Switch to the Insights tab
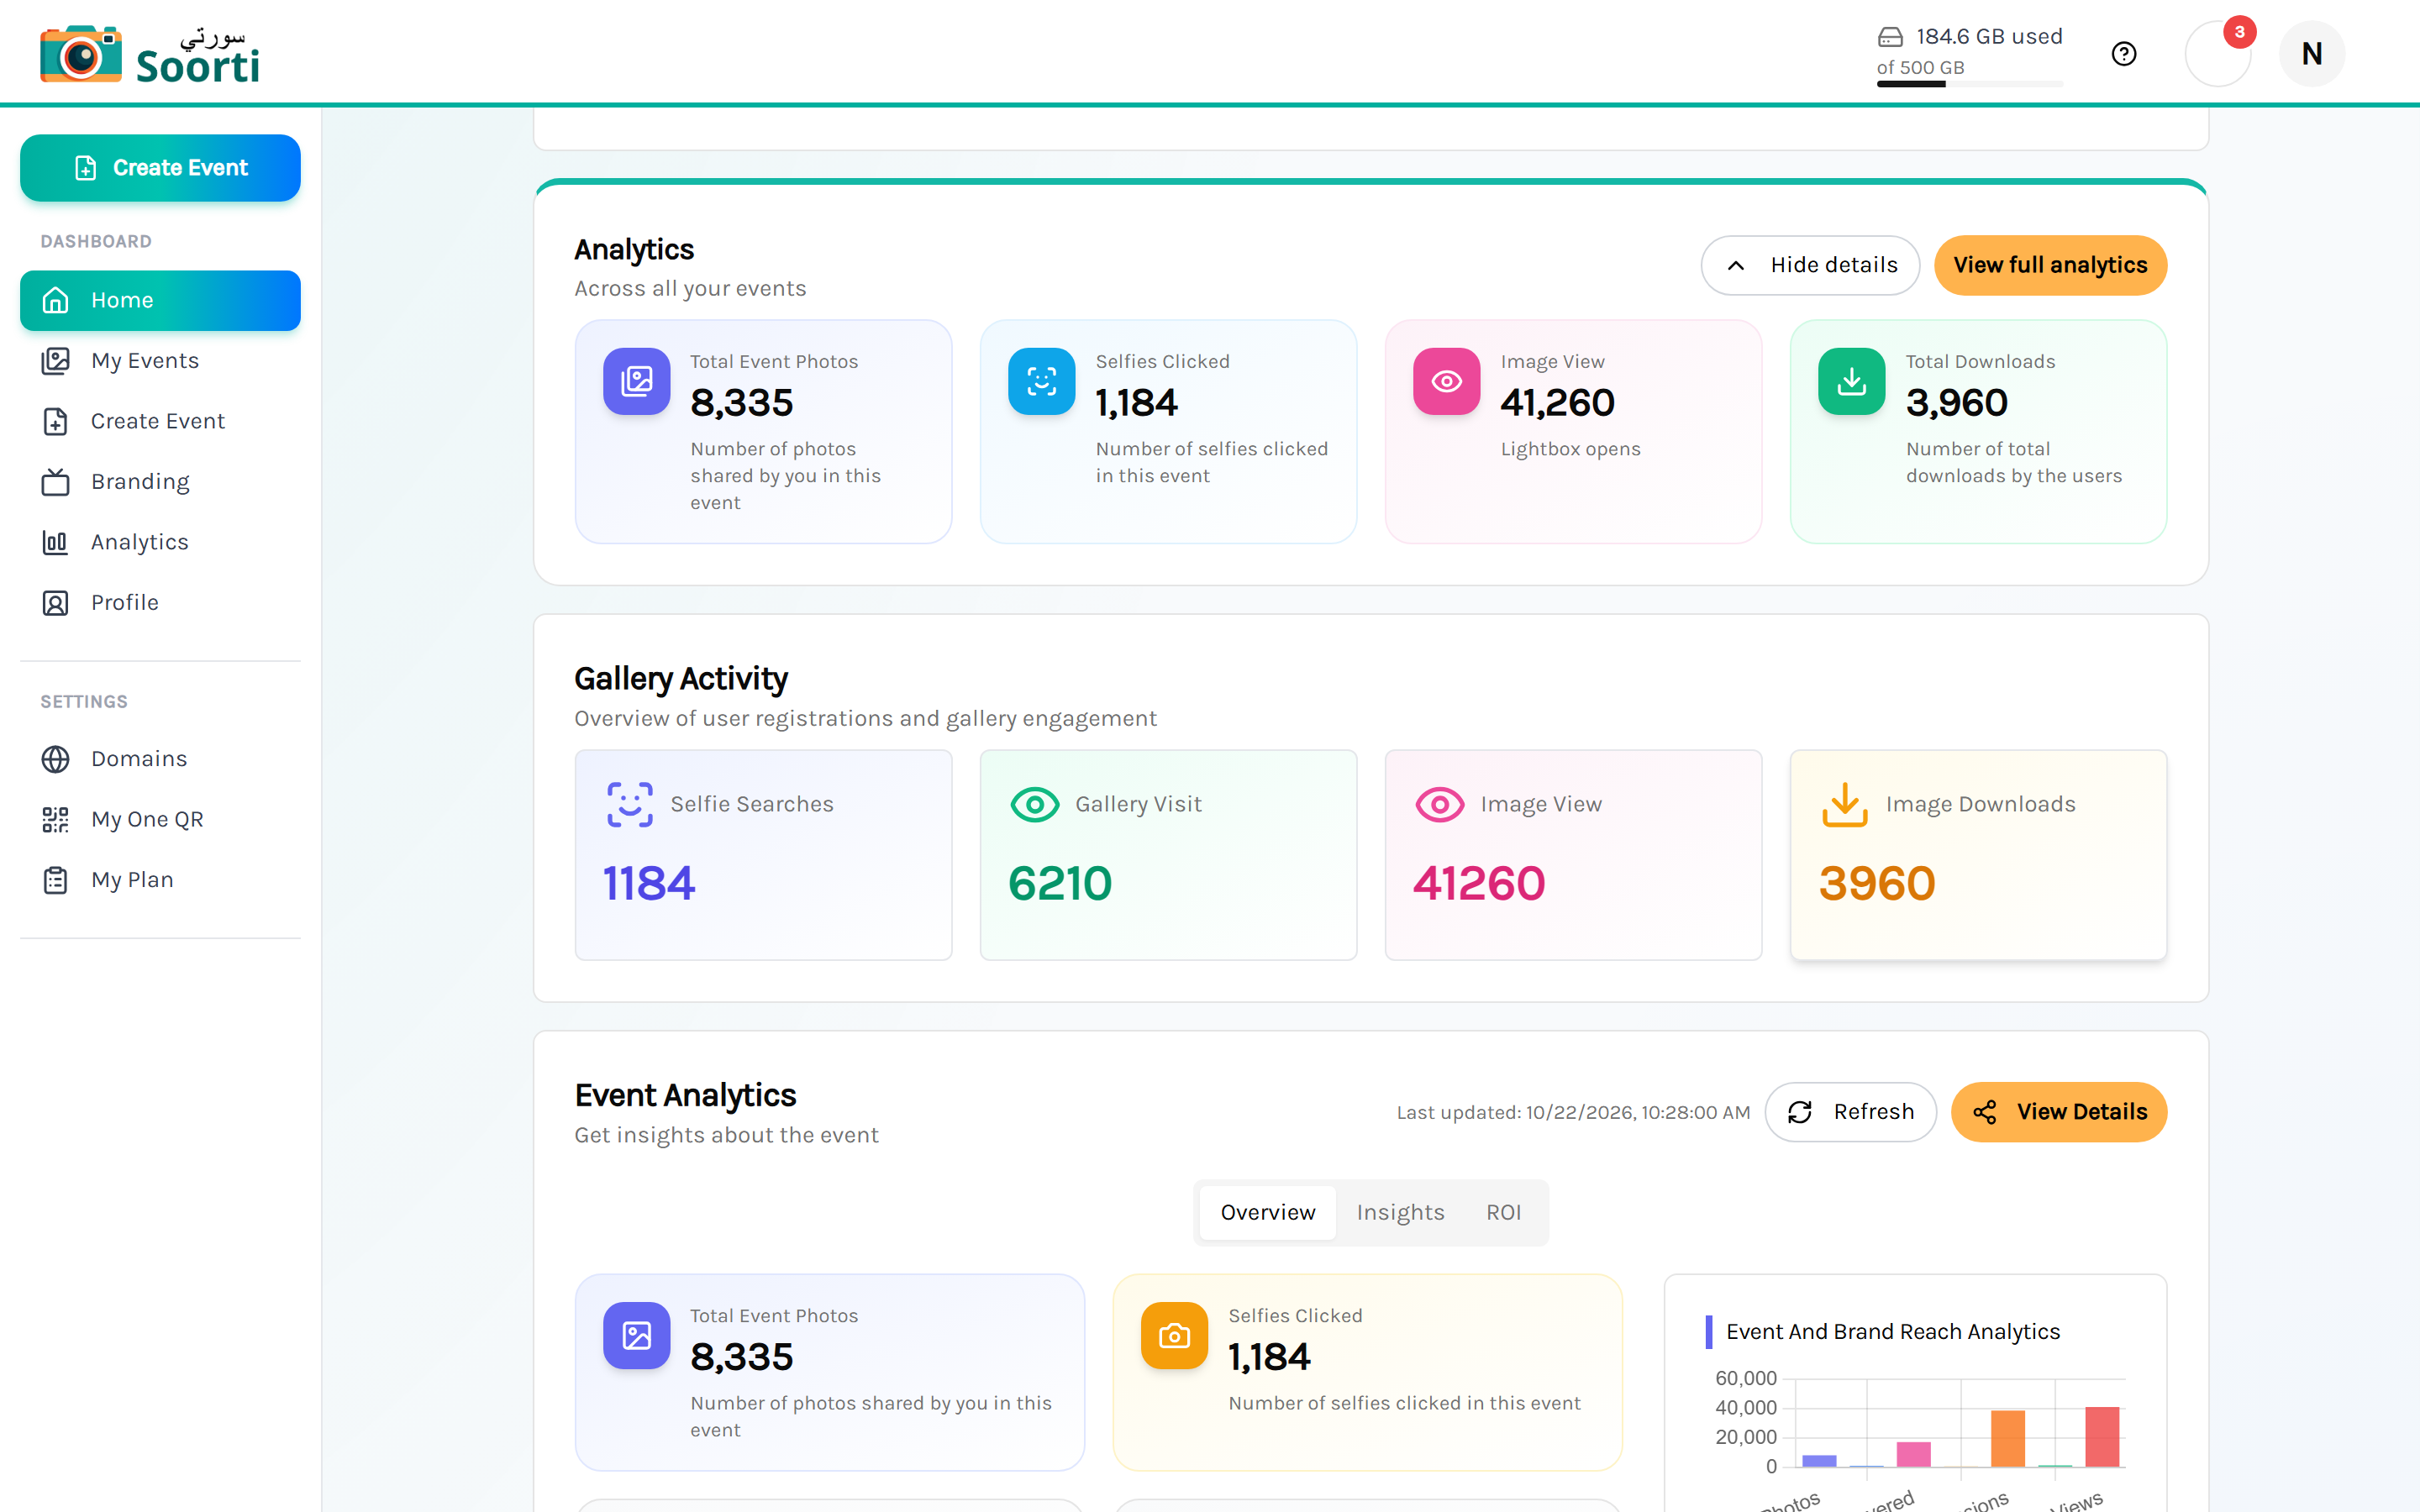Image resolution: width=2420 pixels, height=1512 pixels. pyautogui.click(x=1400, y=1212)
